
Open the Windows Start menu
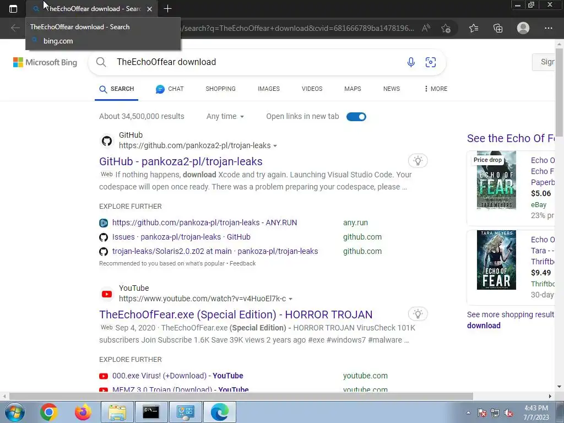(14, 412)
